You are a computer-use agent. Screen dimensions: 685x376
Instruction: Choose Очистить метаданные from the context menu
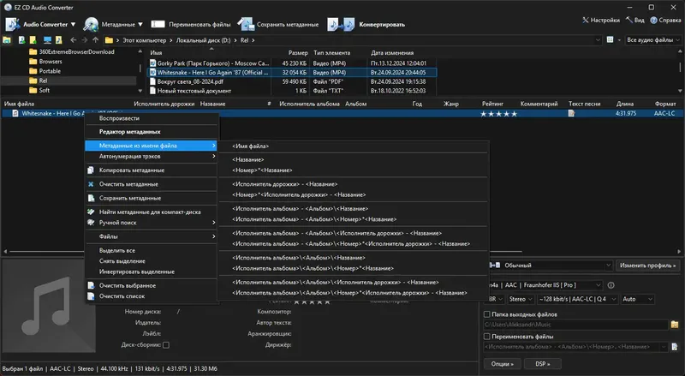tap(128, 184)
